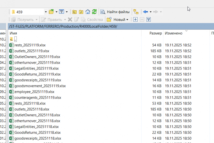Refresh the remote directory listing
Viewport: 214px width, 143px height.
pyautogui.click(x=94, y=12)
